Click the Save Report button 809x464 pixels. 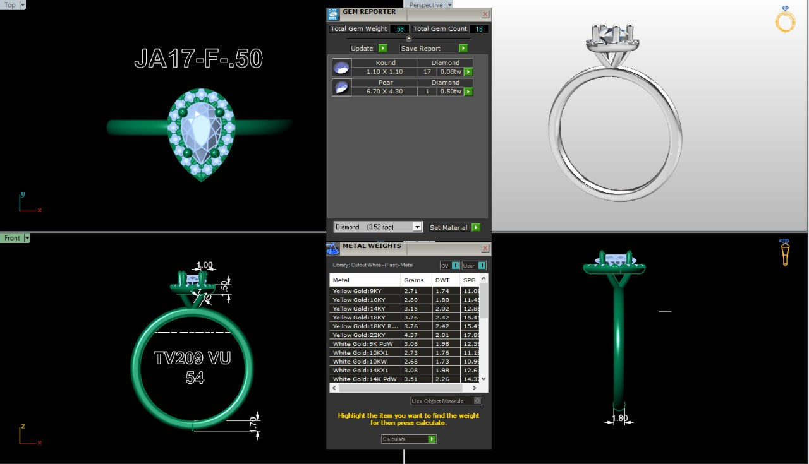pyautogui.click(x=430, y=48)
